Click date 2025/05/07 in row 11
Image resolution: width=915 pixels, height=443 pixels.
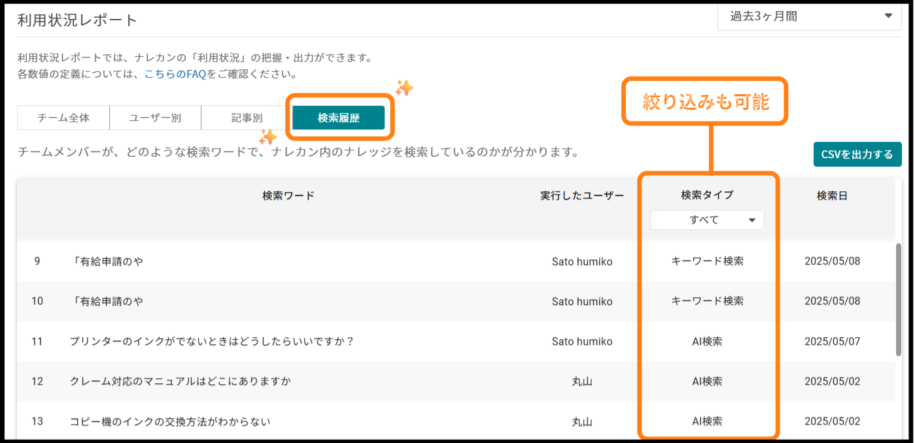point(832,341)
